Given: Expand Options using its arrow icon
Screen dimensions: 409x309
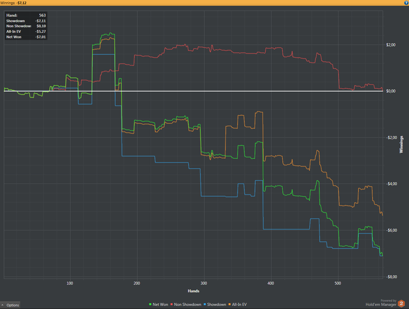Looking at the screenshot, I should tap(2, 305).
